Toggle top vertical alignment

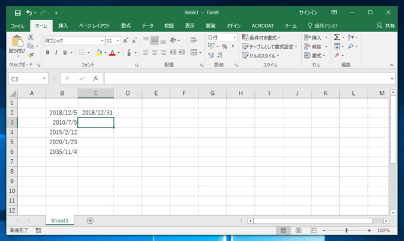point(146,40)
